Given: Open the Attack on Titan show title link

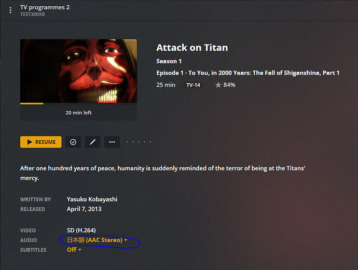Looking at the screenshot, I should [192, 48].
